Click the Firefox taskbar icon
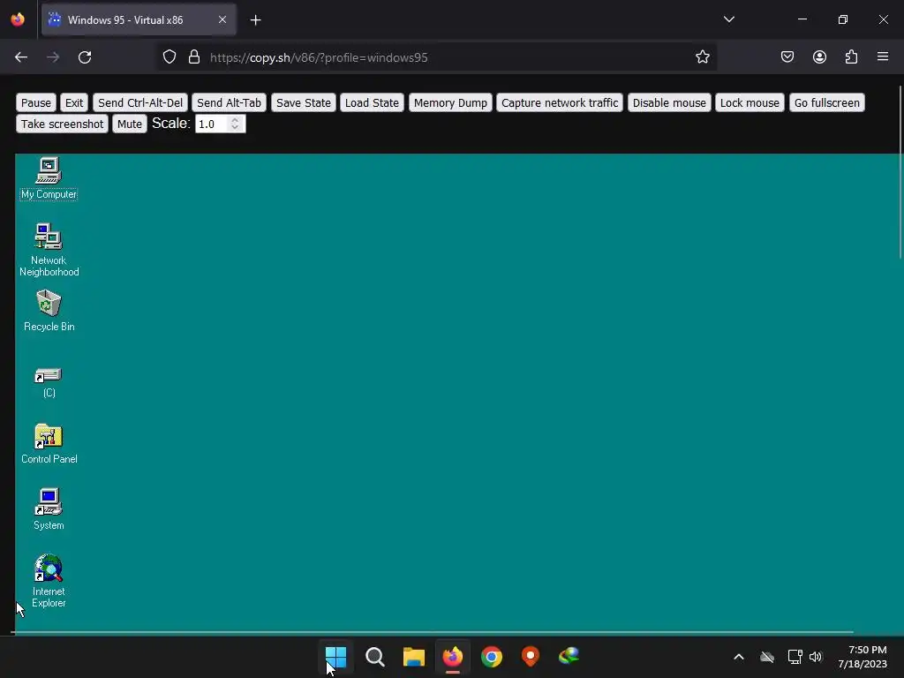904x678 pixels. pos(453,657)
